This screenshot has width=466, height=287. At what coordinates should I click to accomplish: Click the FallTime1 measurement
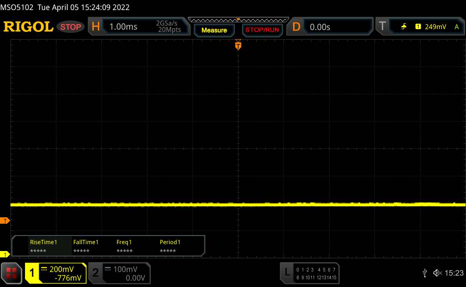pos(86,246)
